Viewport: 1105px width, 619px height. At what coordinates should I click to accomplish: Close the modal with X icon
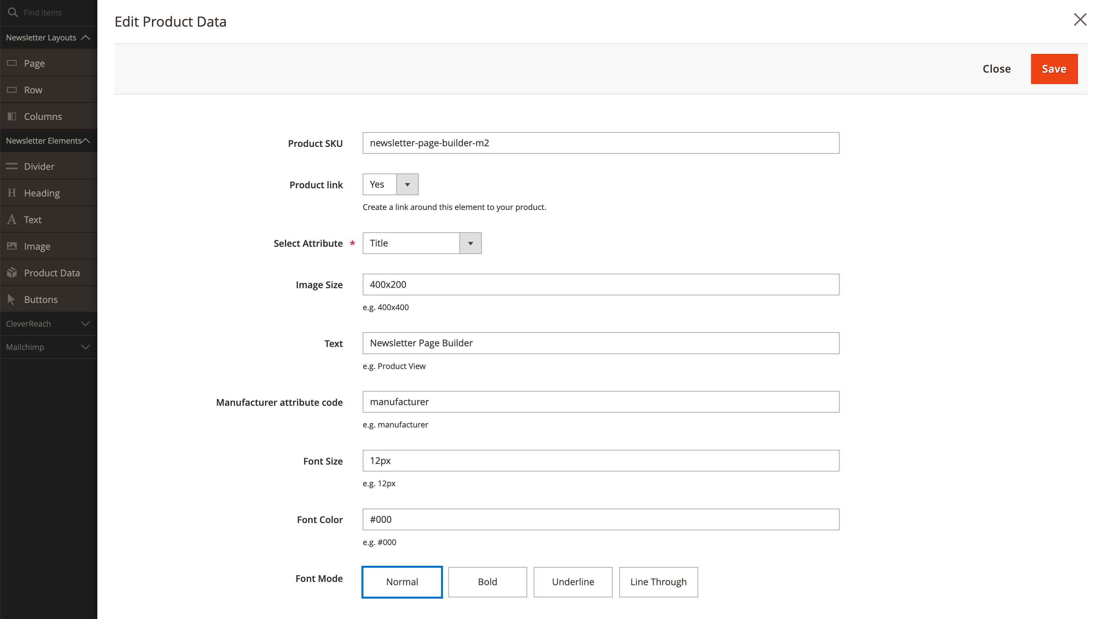pos(1080,19)
